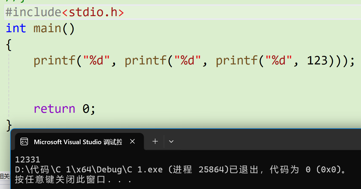This screenshot has width=361, height=189.
Task: Click the middle printf call
Action: [146, 61]
